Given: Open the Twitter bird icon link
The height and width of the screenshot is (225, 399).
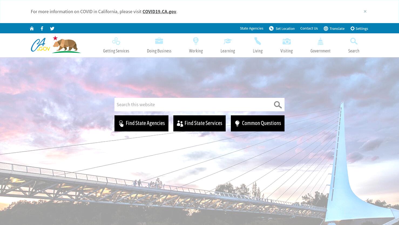Looking at the screenshot, I should [52, 28].
